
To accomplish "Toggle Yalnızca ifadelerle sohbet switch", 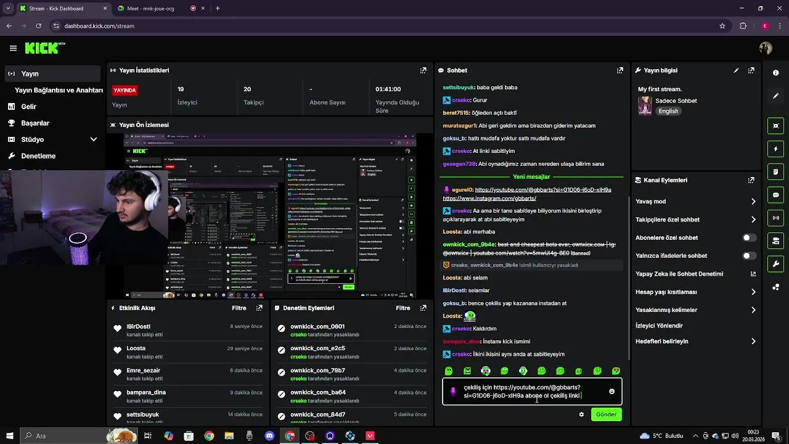I will tap(749, 256).
